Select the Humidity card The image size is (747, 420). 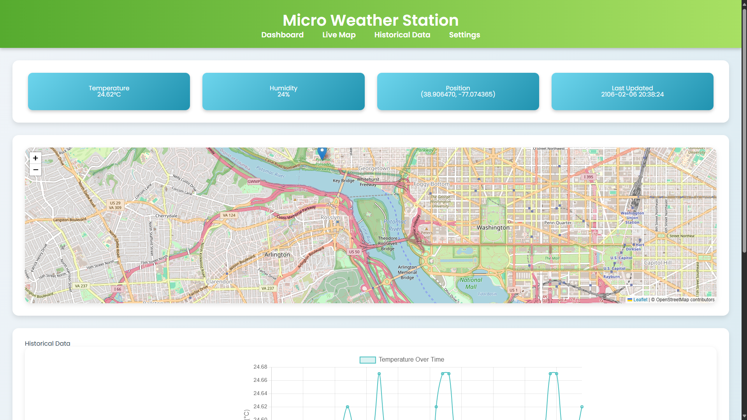tap(283, 91)
